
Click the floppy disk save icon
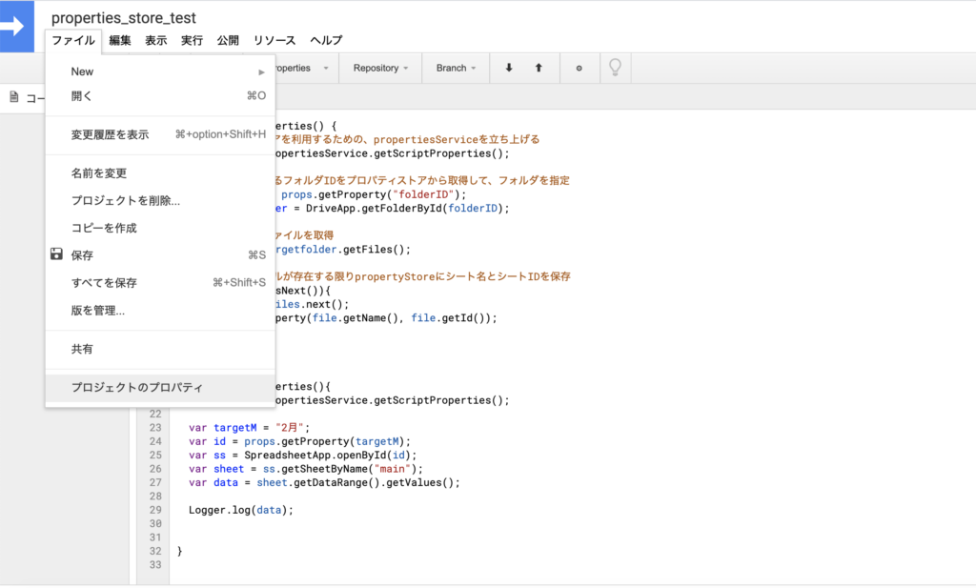coord(56,253)
